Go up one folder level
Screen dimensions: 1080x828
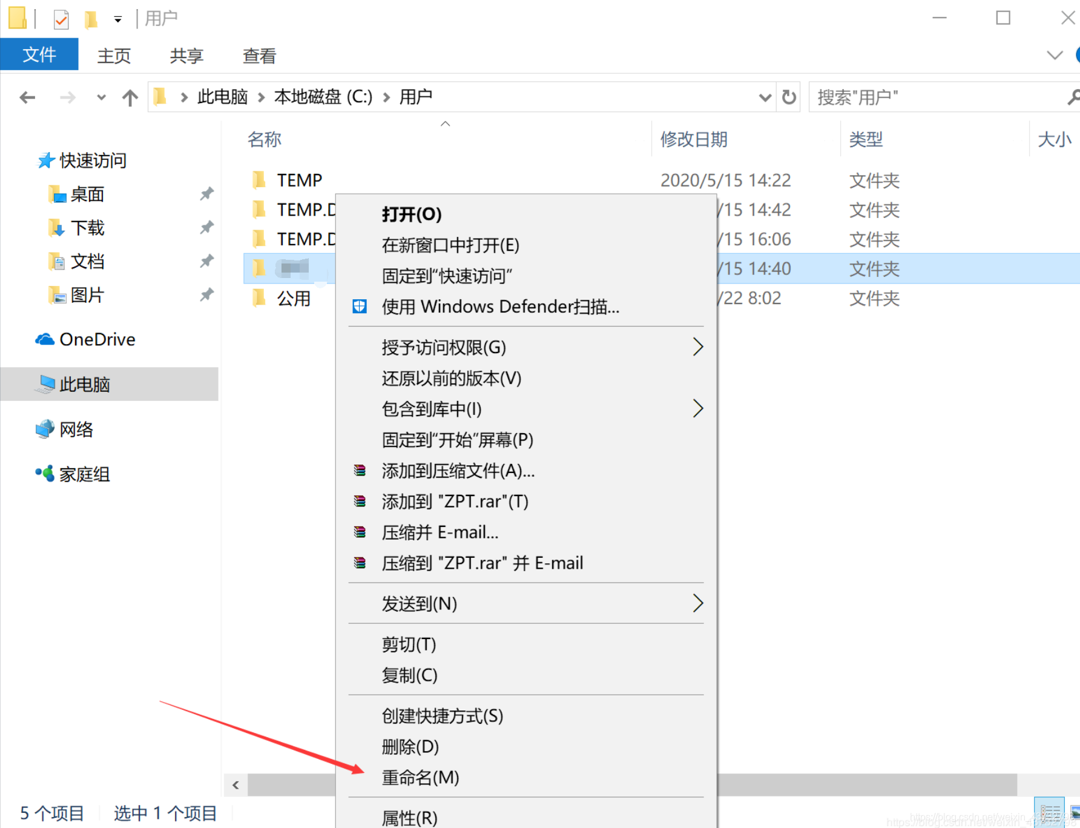(x=130, y=97)
